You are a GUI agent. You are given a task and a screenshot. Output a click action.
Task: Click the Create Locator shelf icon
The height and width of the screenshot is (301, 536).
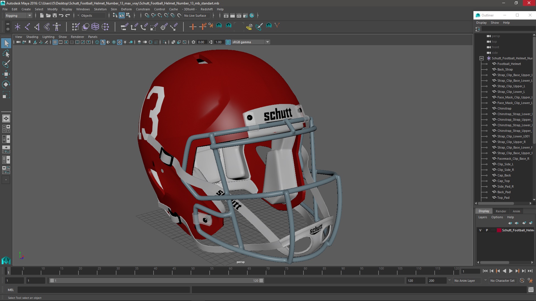[x=18, y=27]
